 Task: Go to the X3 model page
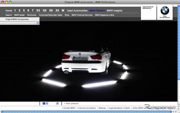[38, 10]
